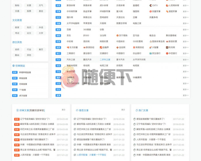Click 待审 badge next to YY直播
The image size is (201, 161).
pyautogui.click(x=15, y=90)
